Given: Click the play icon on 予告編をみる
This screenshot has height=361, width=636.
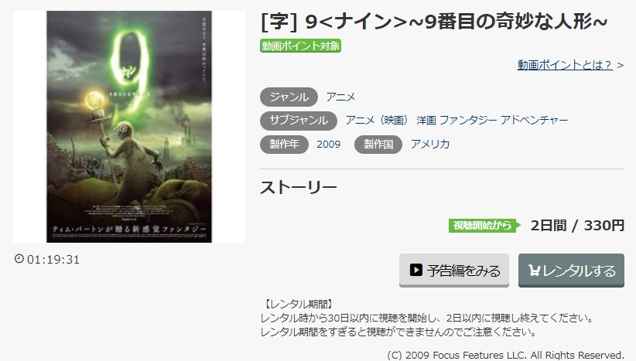Looking at the screenshot, I should 415,270.
